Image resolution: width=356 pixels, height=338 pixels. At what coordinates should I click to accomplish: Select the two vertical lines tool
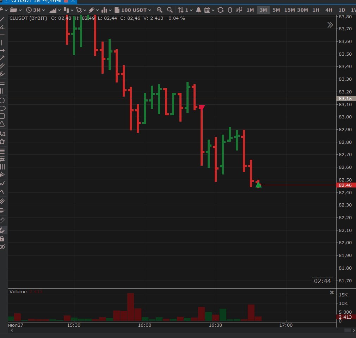(2, 91)
